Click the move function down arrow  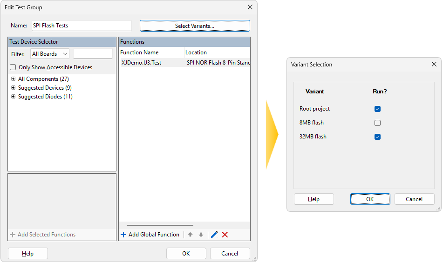coord(201,235)
